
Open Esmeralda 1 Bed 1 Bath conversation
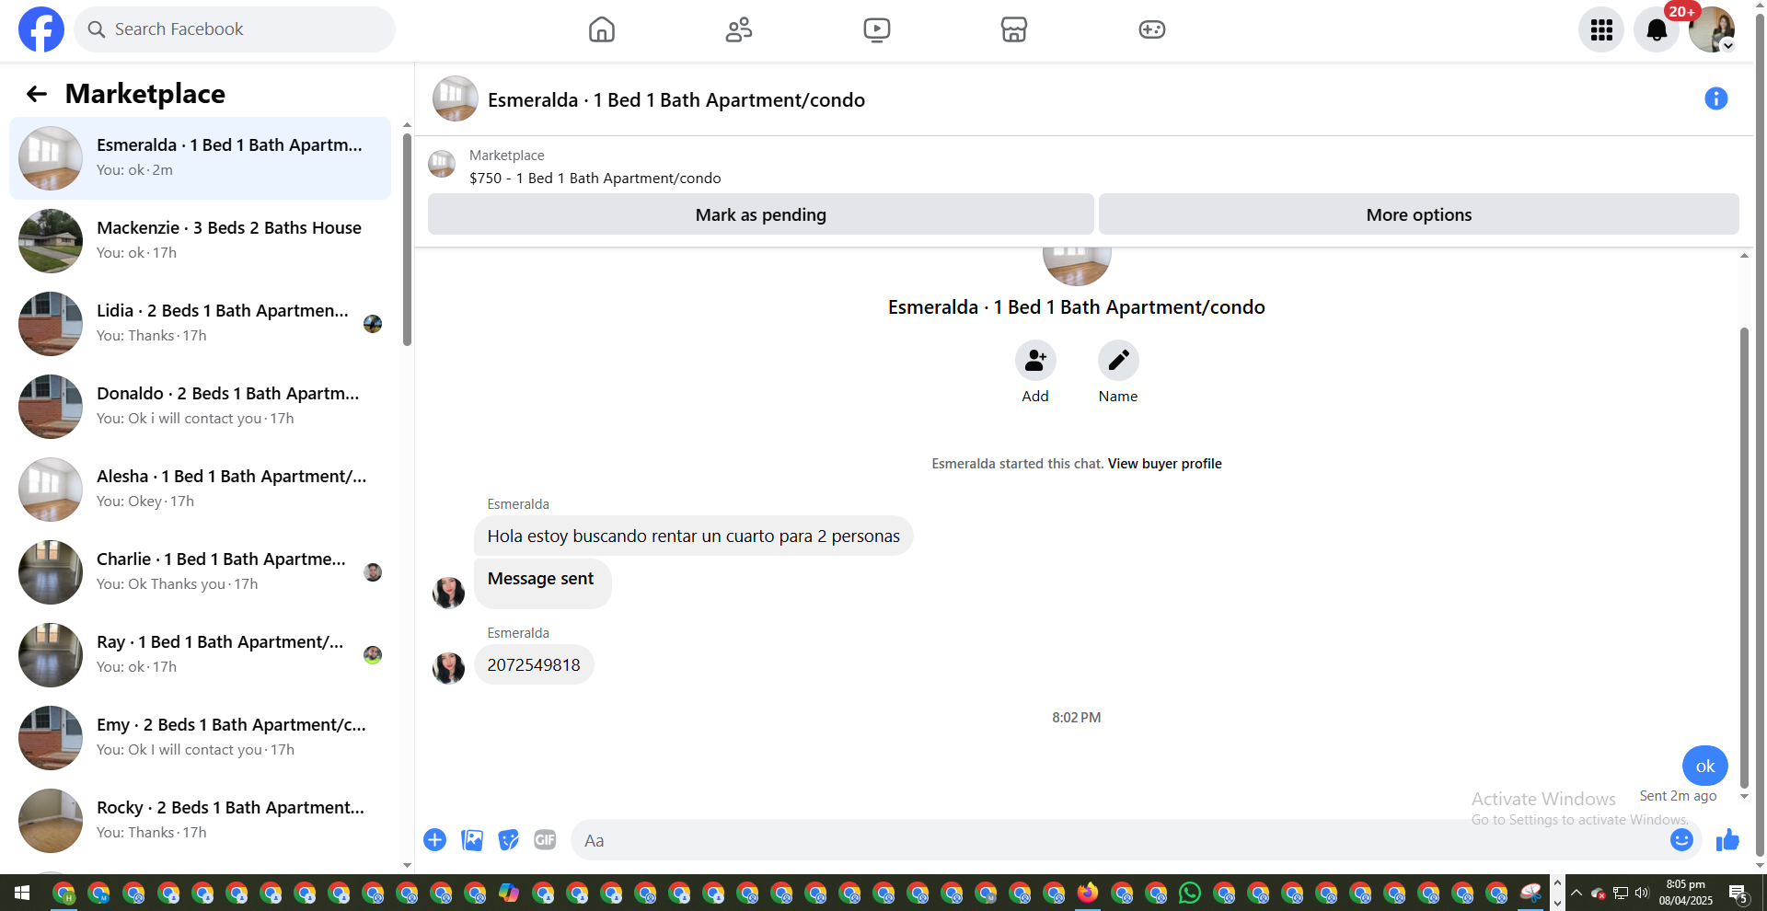[x=200, y=158]
